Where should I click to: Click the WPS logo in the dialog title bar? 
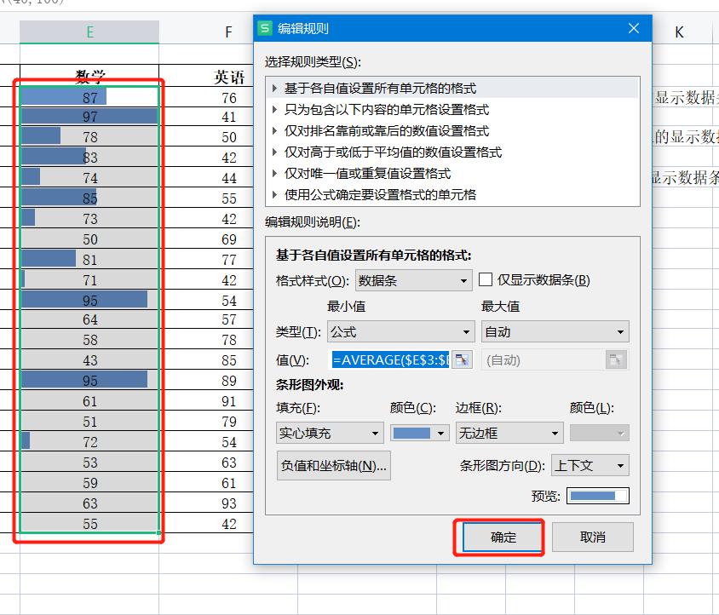point(264,28)
